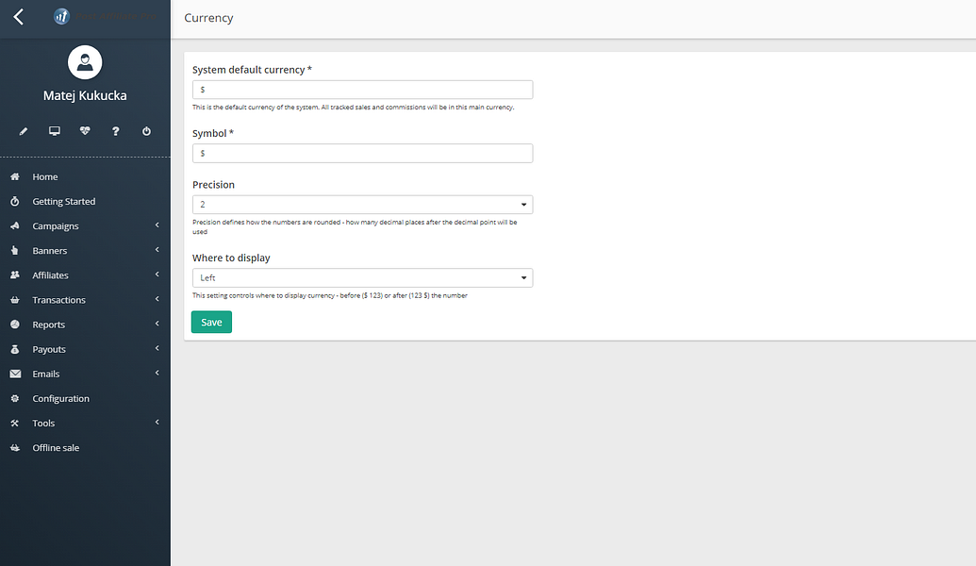Click the Affiliates menu label
Image resolution: width=976 pixels, height=566 pixels.
[x=50, y=275]
